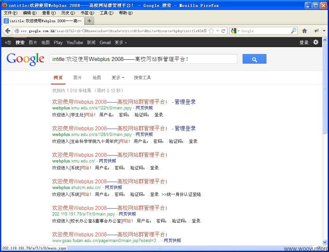Image resolution: width=329 pixels, height=252 pixels.
Task: Click the magnifier icon in Firefox search box
Action: coord(294,31)
